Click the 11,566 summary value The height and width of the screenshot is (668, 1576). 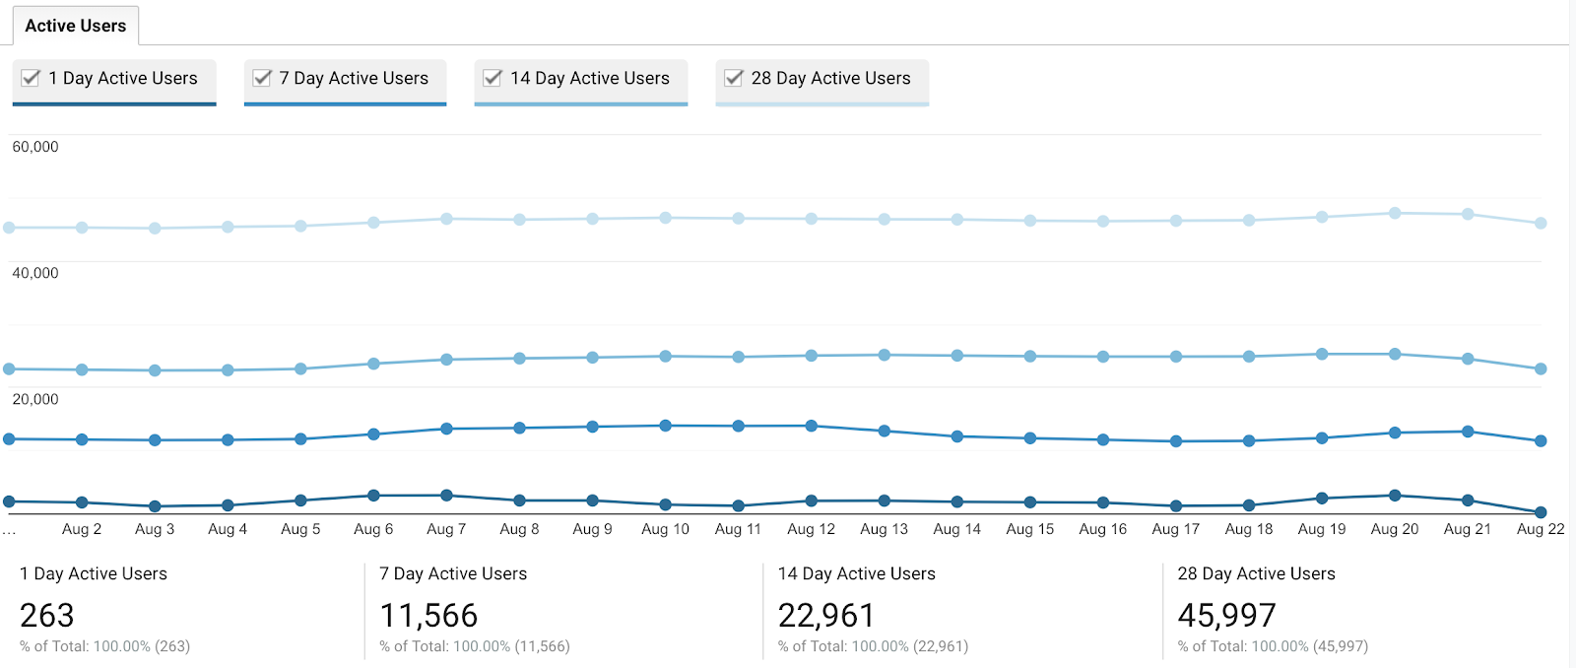click(428, 616)
